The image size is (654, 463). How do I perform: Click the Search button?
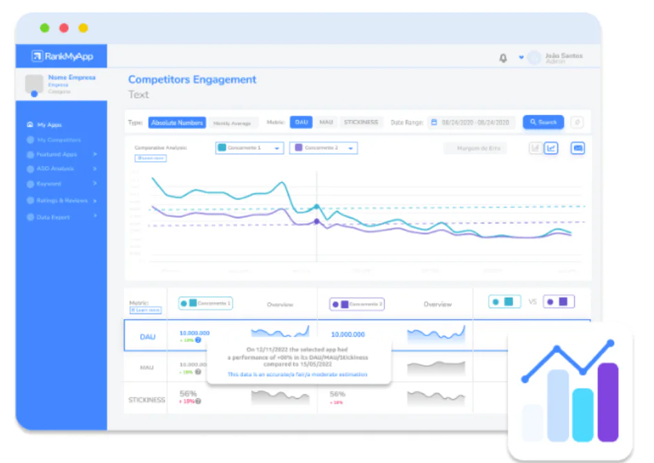543,122
